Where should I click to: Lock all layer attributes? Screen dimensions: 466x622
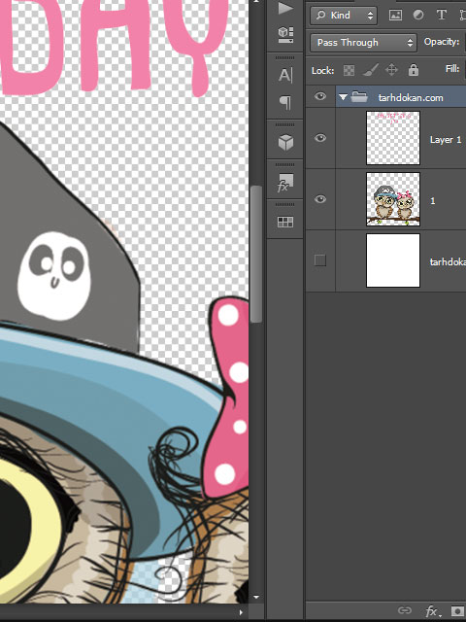414,70
